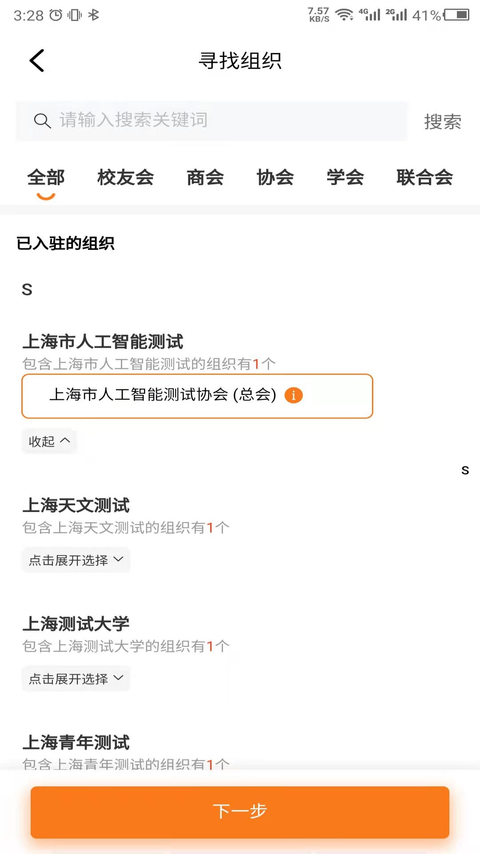Viewport: 480px width, 854px height.
Task: Switch to the 校友会 tab
Action: 126,177
